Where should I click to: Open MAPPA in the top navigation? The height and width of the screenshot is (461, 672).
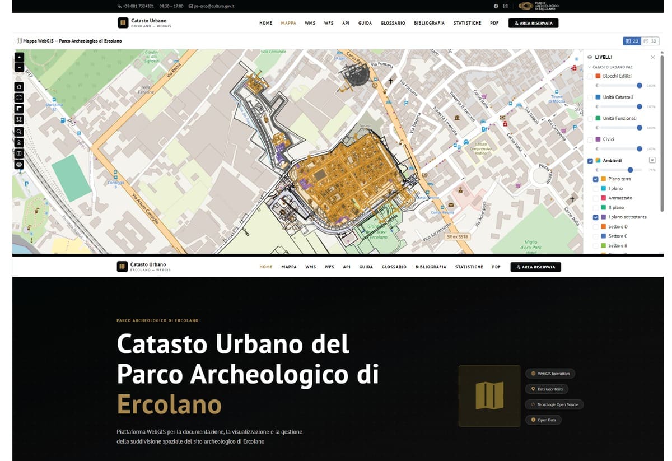[x=288, y=23]
